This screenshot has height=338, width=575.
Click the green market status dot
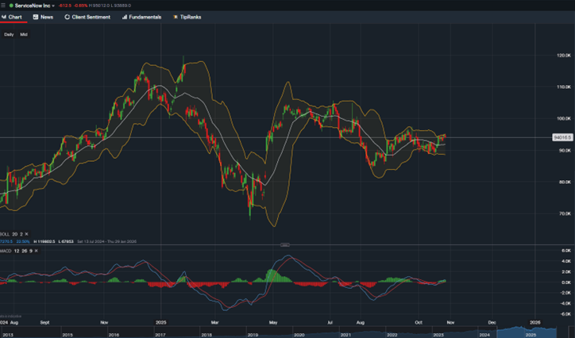tap(11, 5)
